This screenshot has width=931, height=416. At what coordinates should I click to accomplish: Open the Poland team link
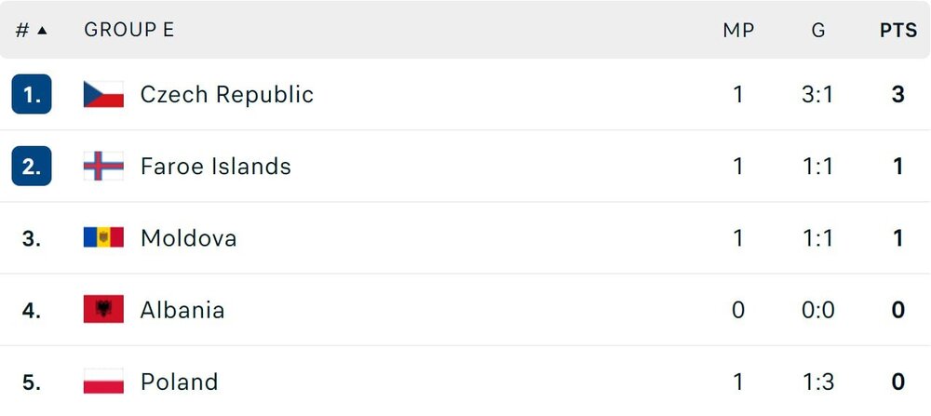(179, 382)
